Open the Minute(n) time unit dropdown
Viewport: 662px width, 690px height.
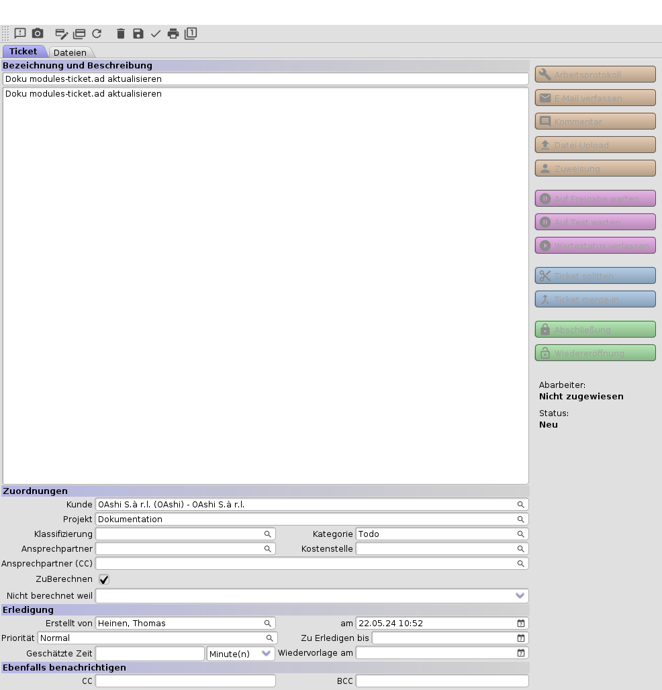coord(267,653)
